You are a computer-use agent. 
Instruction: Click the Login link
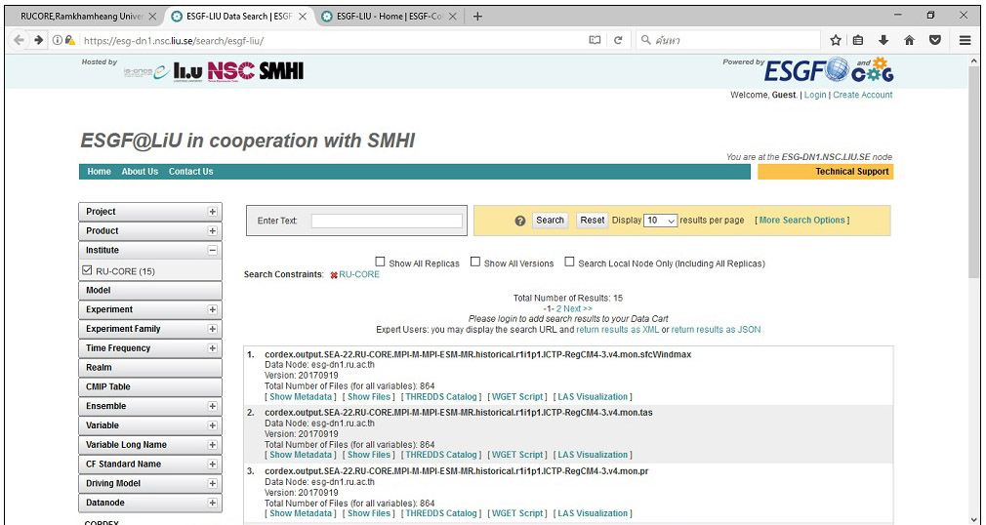pyautogui.click(x=815, y=95)
